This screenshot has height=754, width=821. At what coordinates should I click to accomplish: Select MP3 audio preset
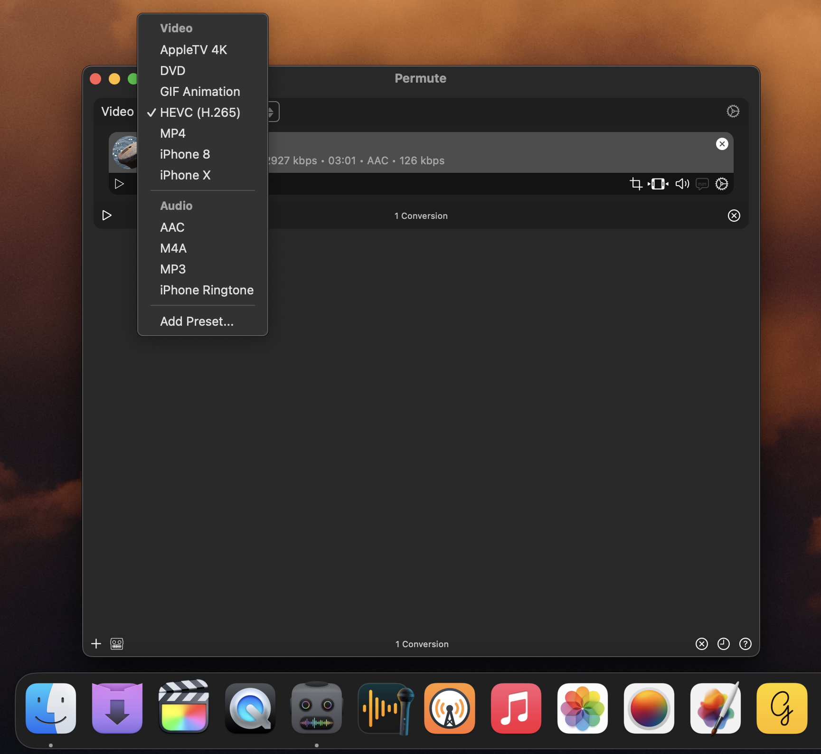(x=173, y=269)
